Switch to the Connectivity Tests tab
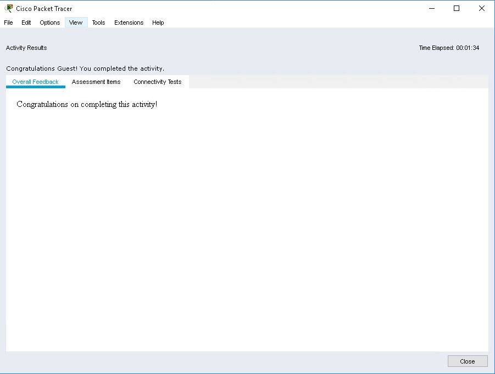495x374 pixels. pyautogui.click(x=157, y=82)
